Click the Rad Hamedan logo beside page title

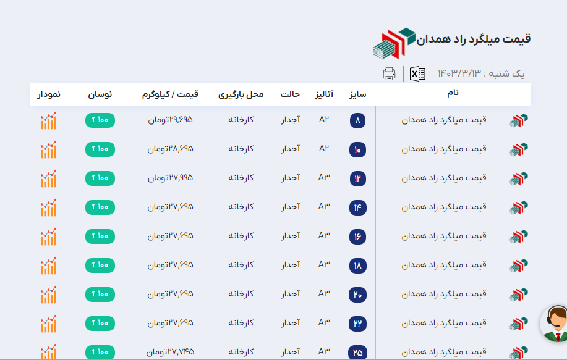tap(394, 43)
